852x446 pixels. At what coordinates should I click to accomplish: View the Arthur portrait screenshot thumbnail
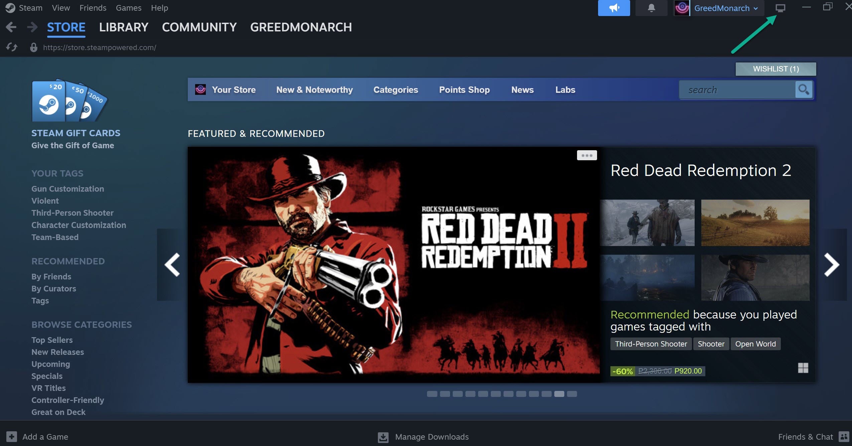point(755,278)
